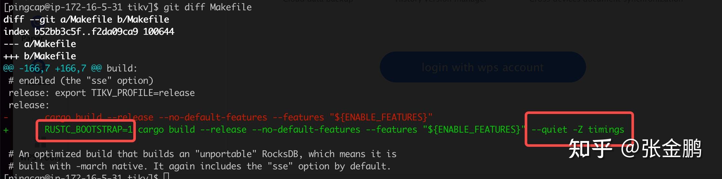722x179 pixels.
Task: Click the 'git diff Makefile' command text
Action: coord(207,7)
